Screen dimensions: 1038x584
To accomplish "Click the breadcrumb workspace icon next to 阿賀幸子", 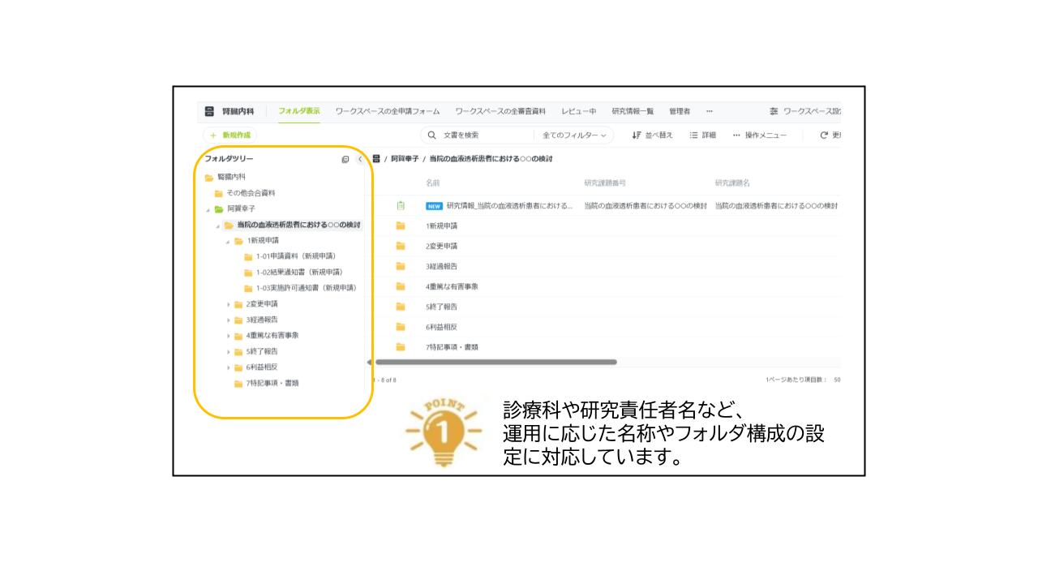I will pos(378,160).
